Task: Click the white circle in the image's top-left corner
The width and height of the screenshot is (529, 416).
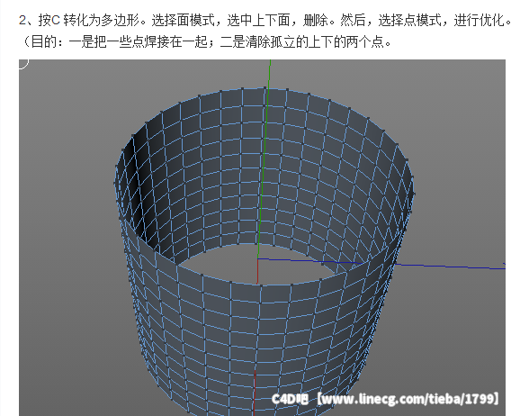Action: coord(23,63)
